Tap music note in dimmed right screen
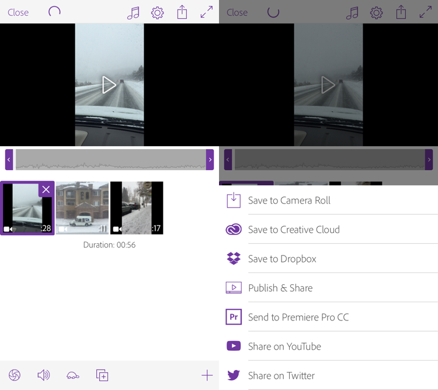Screen dimensions: 438x390 click(352, 13)
